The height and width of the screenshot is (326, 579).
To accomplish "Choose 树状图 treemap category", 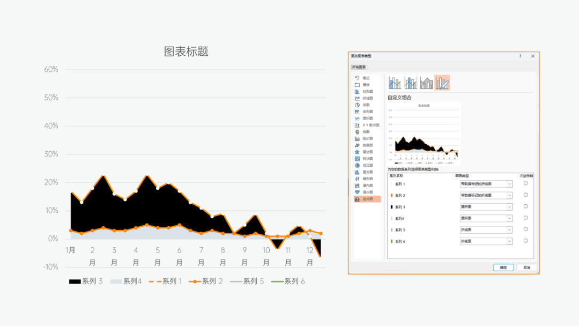I will pos(367,158).
